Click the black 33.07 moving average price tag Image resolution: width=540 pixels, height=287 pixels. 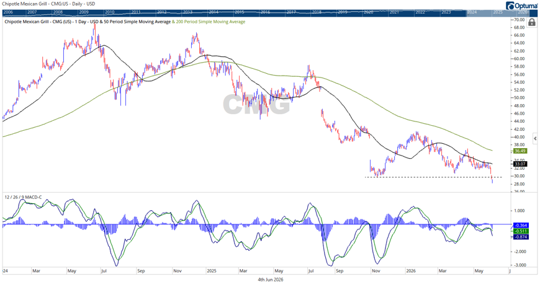coord(520,164)
